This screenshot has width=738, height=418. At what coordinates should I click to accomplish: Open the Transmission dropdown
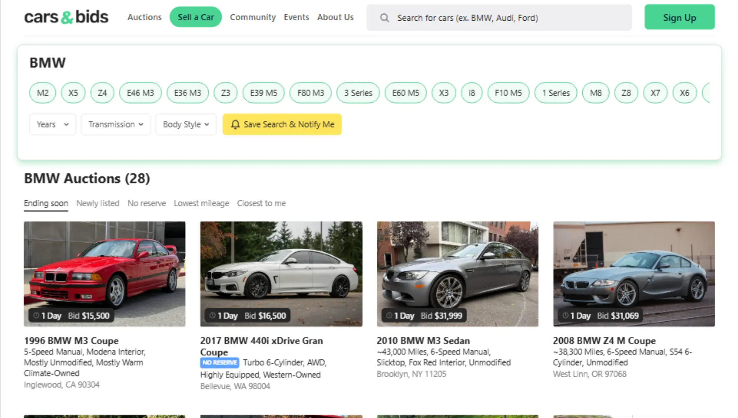pos(116,124)
